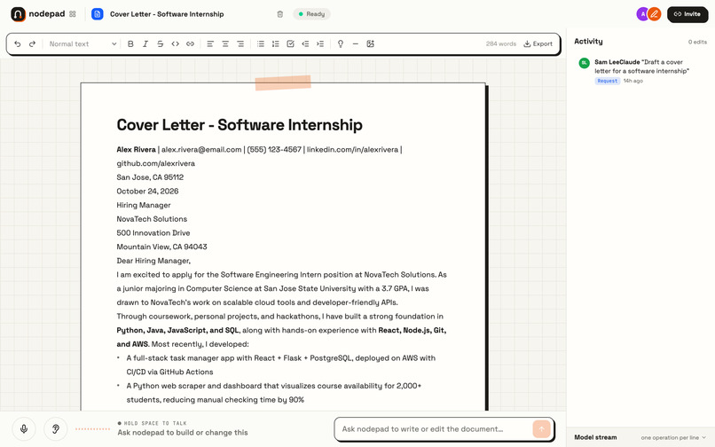Screen dimensions: 715x447
Task: Click the github.com/alexrivera line
Action: pyautogui.click(x=155, y=163)
